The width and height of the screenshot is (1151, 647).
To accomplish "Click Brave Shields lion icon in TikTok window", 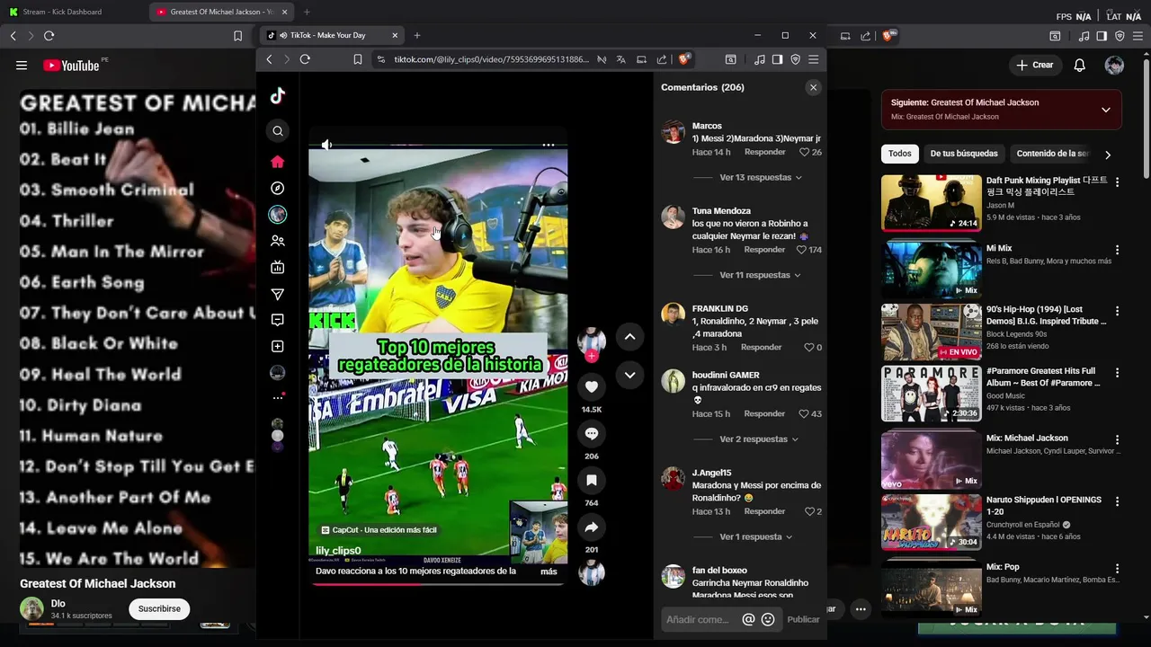I will (x=684, y=59).
